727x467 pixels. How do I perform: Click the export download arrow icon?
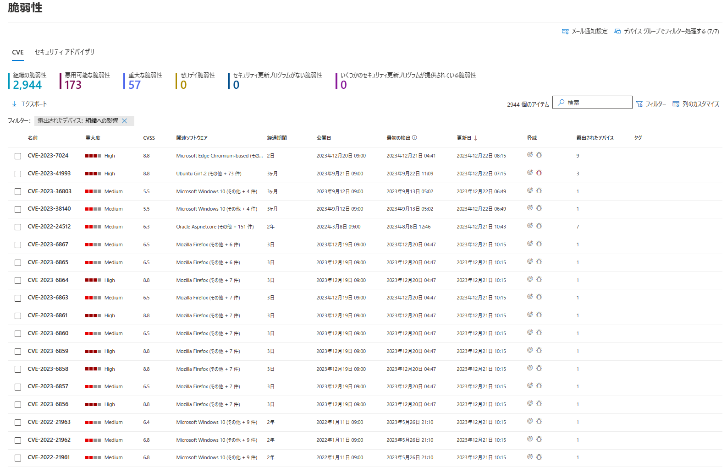pos(14,104)
